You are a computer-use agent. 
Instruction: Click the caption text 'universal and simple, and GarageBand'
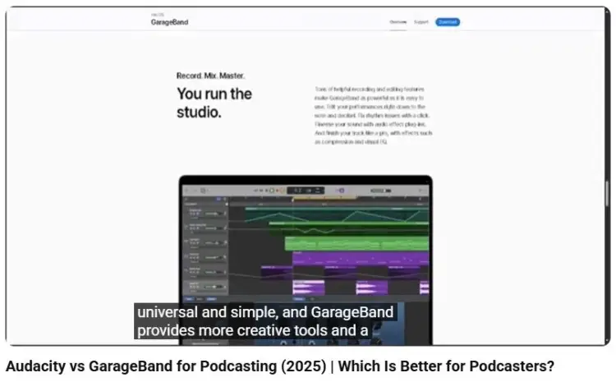tap(265, 312)
